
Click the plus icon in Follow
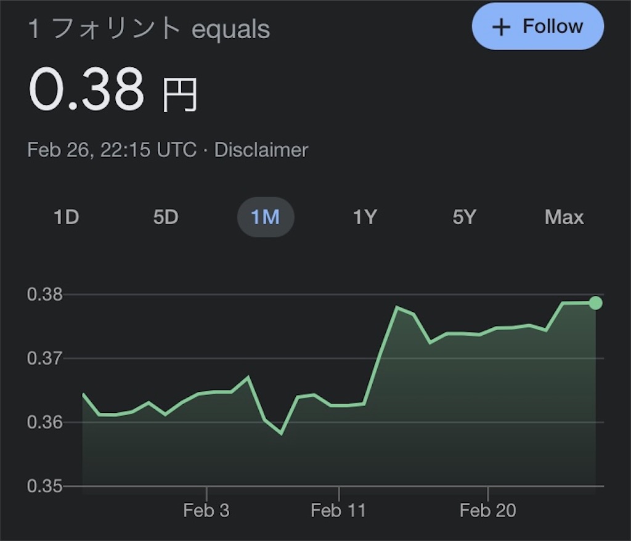501,27
